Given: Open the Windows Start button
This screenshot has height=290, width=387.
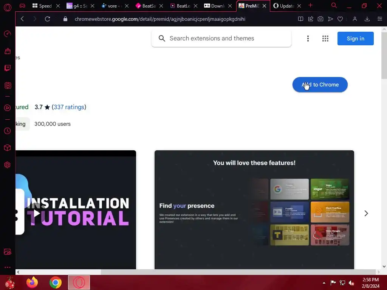Looking at the screenshot, I should 9,282.
